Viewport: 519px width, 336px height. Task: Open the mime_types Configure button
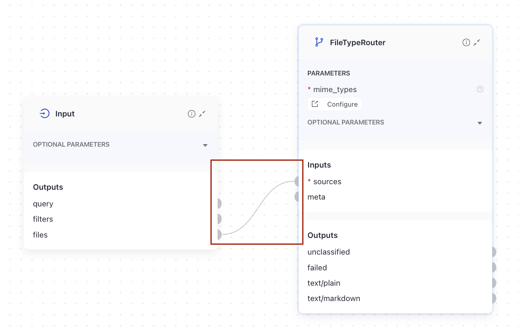[x=335, y=104]
